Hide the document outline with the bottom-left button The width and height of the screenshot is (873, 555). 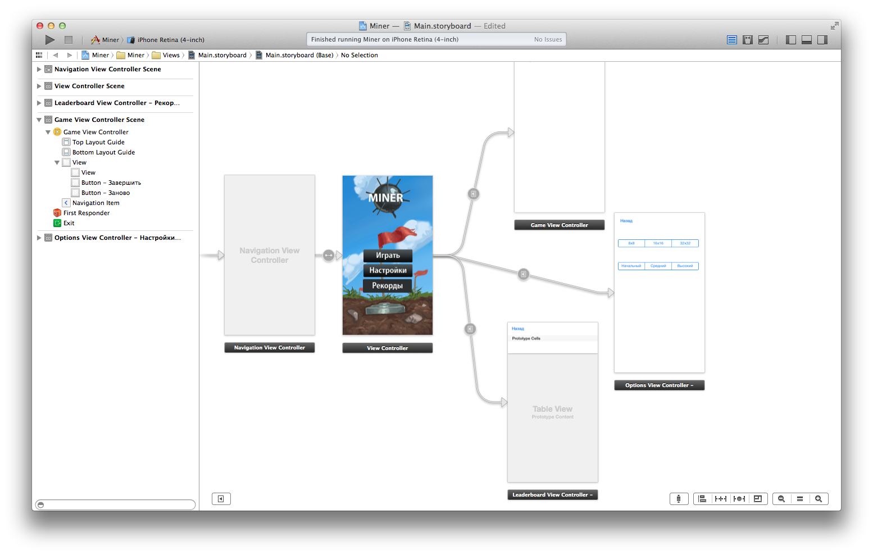tap(221, 499)
